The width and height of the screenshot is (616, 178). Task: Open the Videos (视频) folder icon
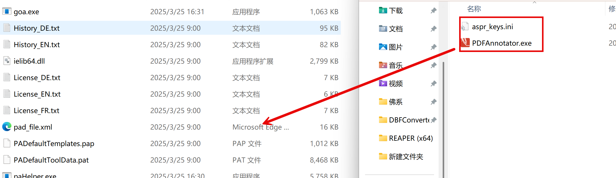(x=383, y=83)
